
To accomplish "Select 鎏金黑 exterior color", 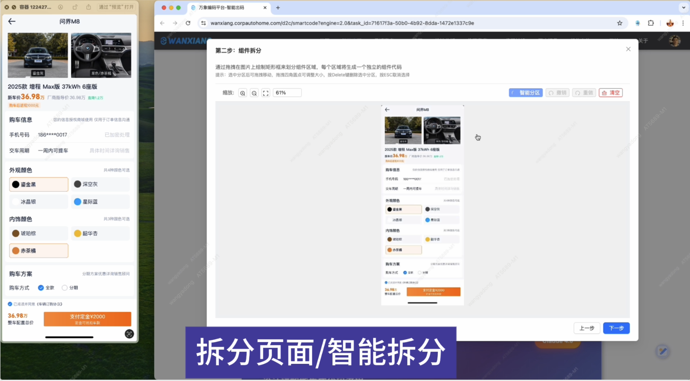I will [39, 184].
